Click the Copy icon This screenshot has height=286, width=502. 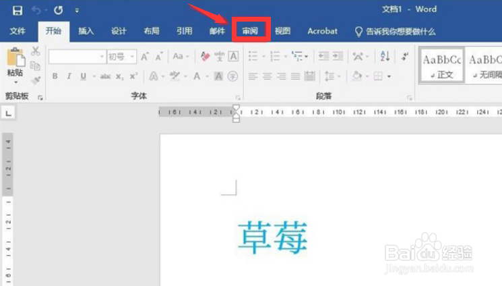35,65
